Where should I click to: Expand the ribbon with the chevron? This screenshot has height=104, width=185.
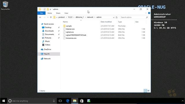146,13
